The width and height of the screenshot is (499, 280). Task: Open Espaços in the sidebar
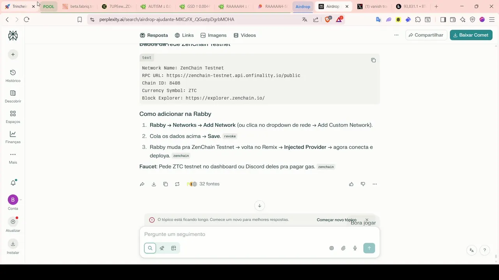pyautogui.click(x=13, y=117)
